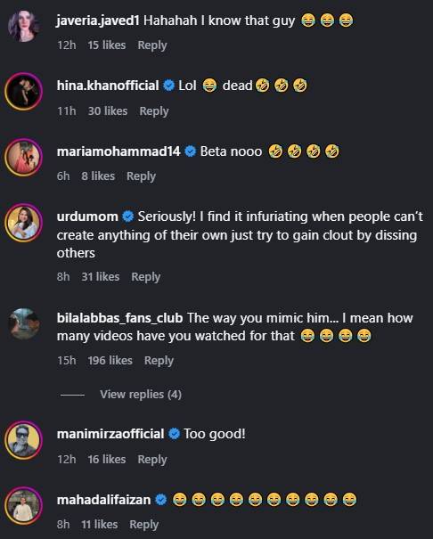This screenshot has height=539, width=433.
Task: Open javeria.javed1 profile picture
Action: coord(23,26)
